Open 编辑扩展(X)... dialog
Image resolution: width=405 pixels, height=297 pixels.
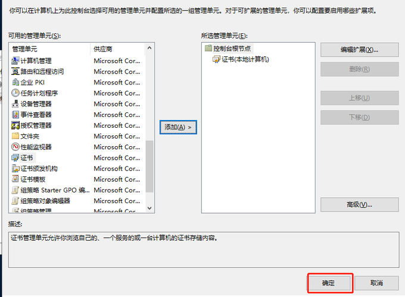(360, 50)
